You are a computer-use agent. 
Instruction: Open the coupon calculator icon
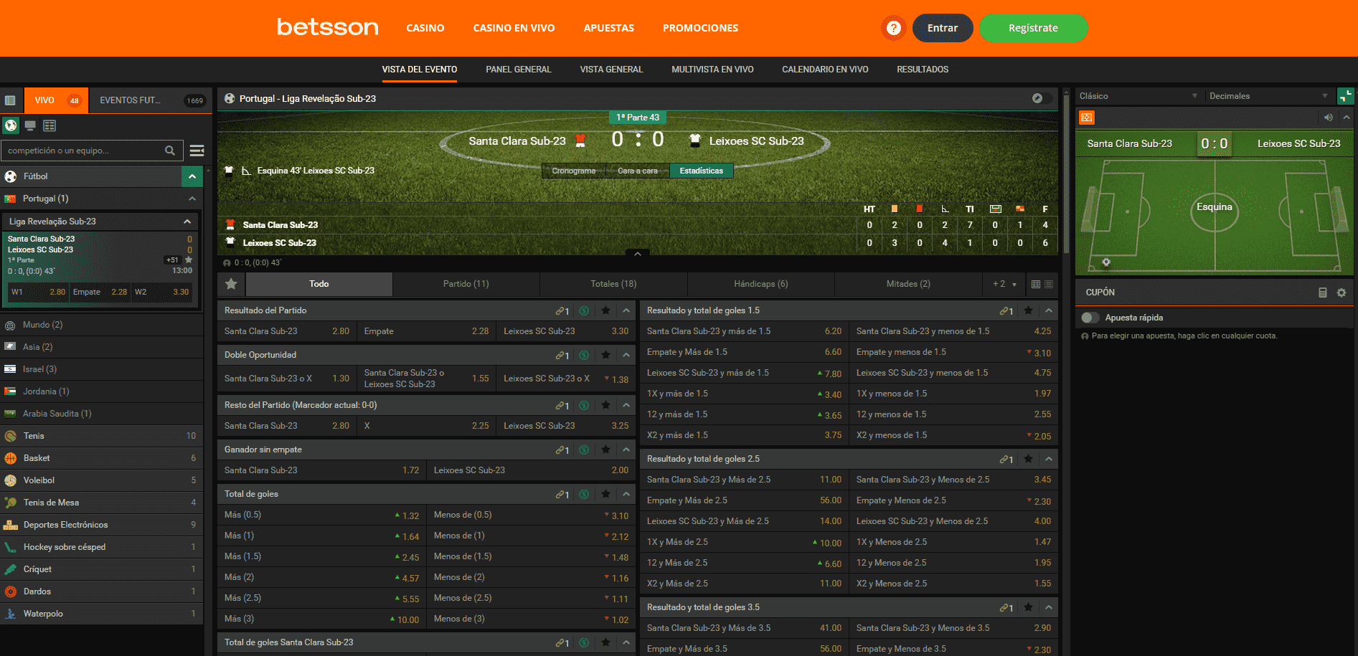[x=1322, y=293]
